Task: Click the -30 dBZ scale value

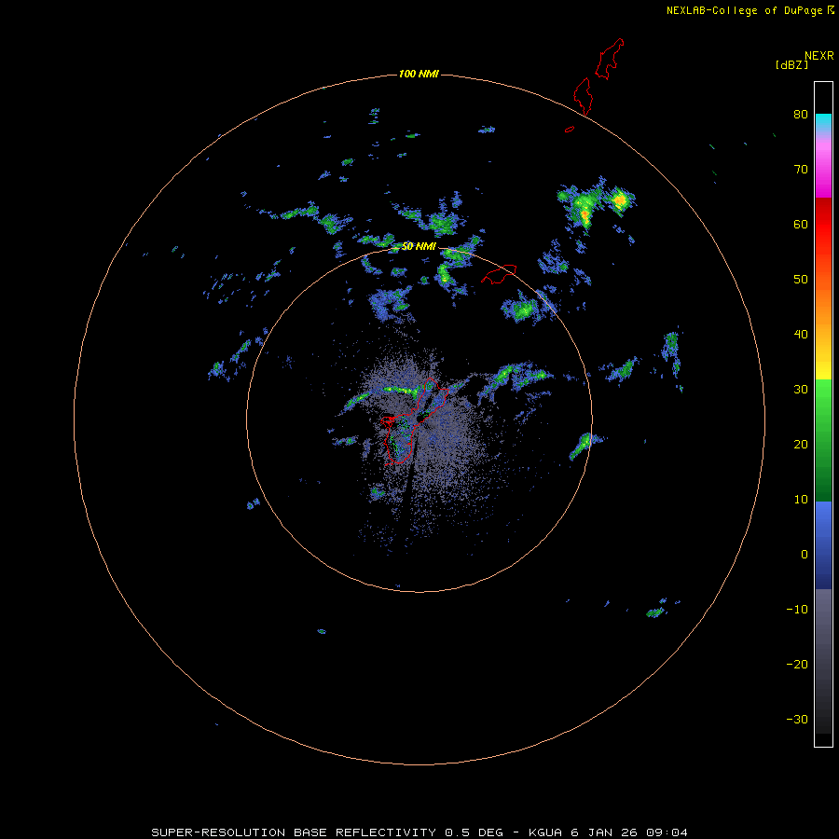Action: 797,719
